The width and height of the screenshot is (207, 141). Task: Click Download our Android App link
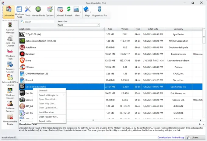click(x=170, y=137)
